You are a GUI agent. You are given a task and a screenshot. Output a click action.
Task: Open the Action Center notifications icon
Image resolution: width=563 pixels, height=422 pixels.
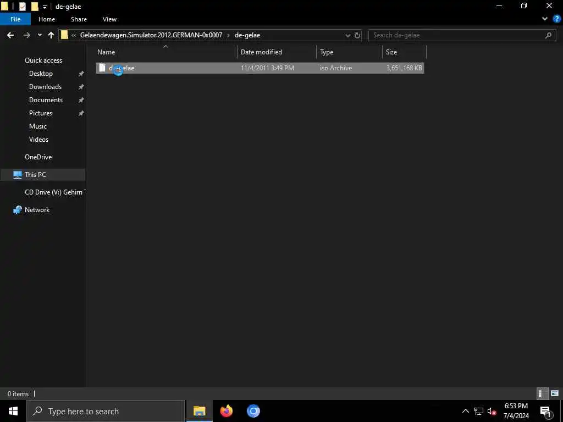coord(546,412)
